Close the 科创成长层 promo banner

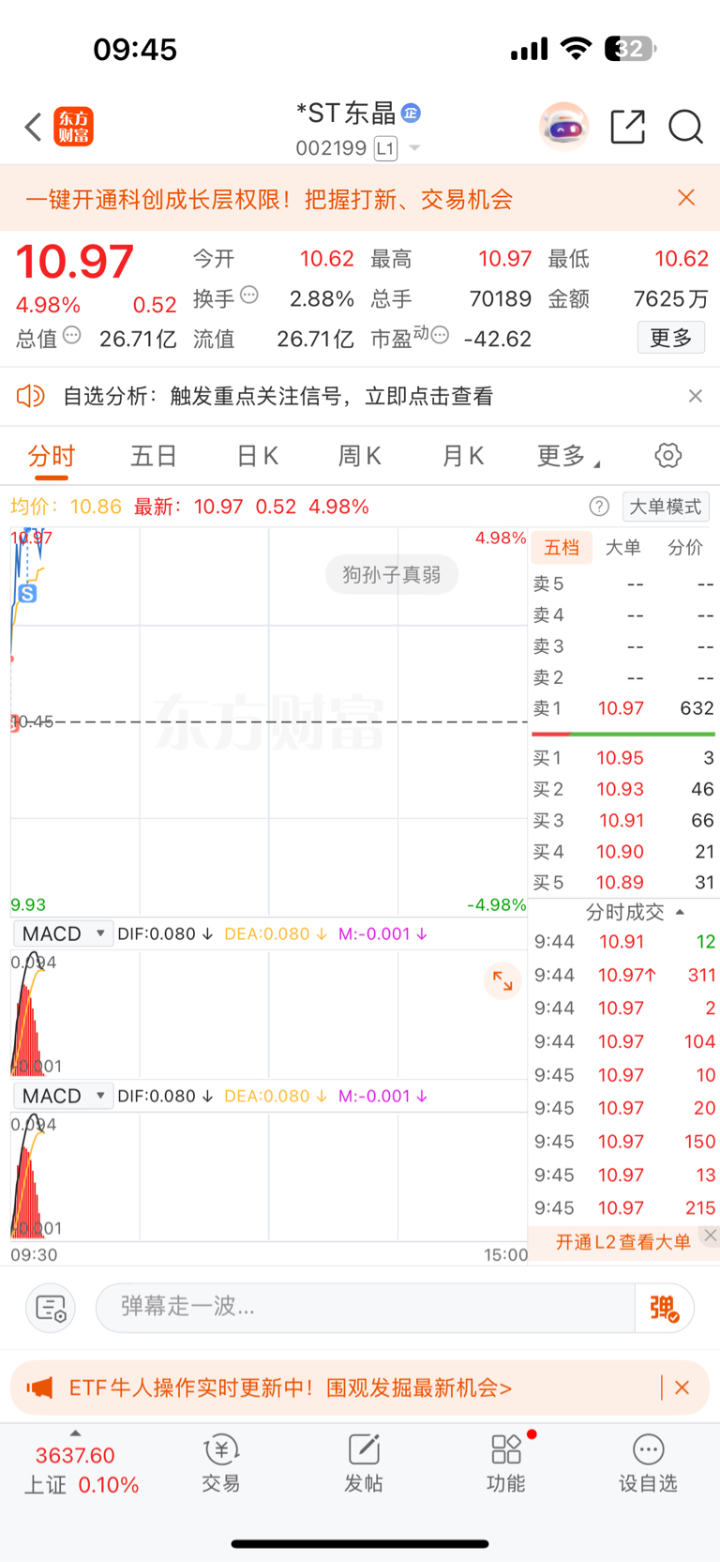(686, 198)
